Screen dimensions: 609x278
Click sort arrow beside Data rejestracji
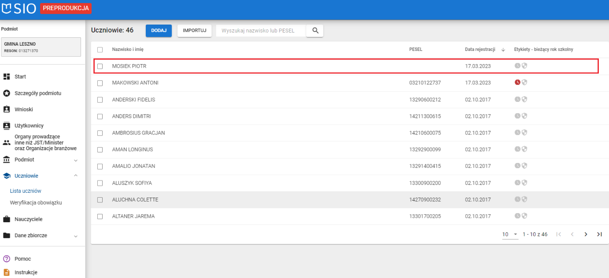503,50
